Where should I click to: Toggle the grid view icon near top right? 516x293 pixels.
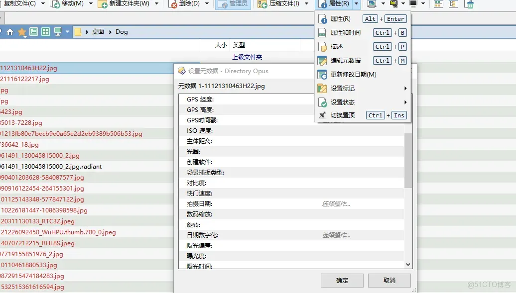pos(439,4)
